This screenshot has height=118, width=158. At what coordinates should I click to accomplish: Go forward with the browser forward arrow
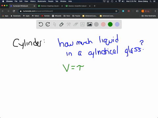[x=8, y=11]
